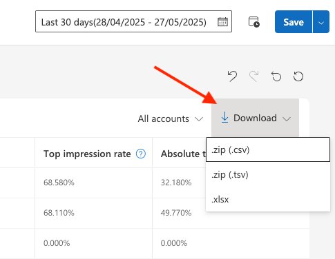Choose the .zip (.csv) download option
The width and height of the screenshot is (335, 259).
(x=268, y=149)
